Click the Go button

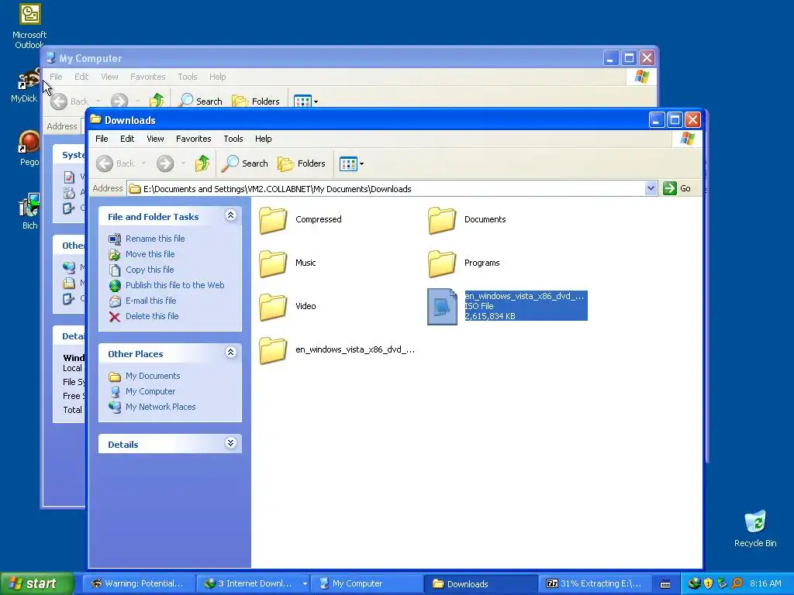click(x=677, y=189)
